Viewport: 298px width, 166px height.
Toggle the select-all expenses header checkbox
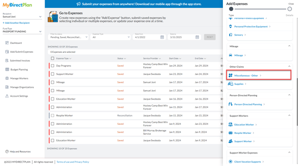point(52,59)
